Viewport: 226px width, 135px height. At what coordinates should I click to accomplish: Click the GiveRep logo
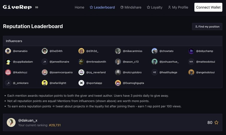17,7
